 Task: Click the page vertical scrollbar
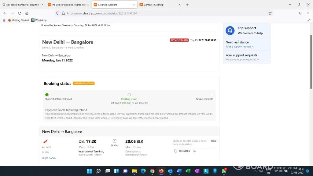[x=311, y=62]
